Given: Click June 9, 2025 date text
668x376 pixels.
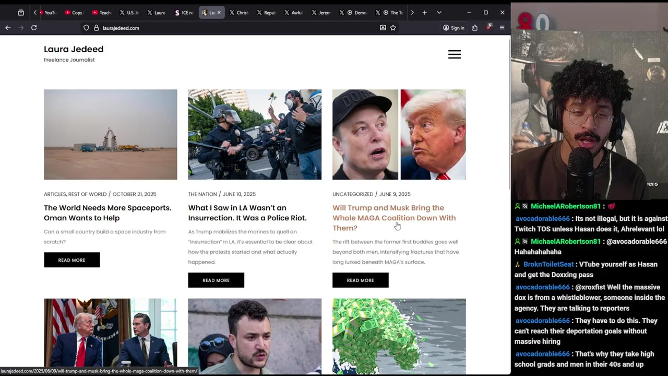Looking at the screenshot, I should coord(395,194).
